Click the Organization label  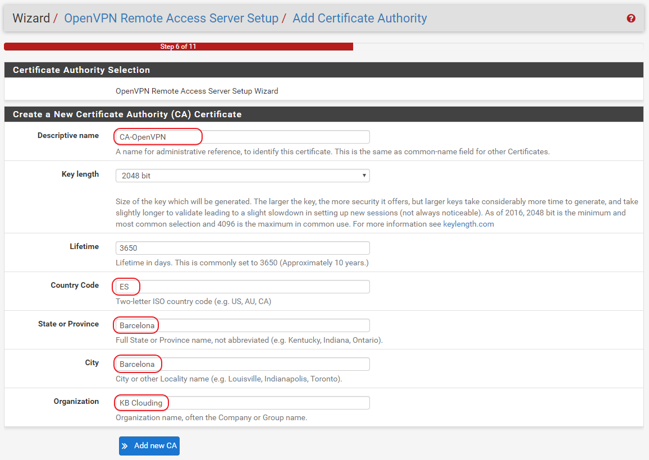point(76,401)
